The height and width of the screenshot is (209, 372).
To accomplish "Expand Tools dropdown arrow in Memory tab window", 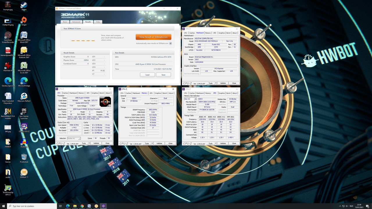I will [152, 143].
